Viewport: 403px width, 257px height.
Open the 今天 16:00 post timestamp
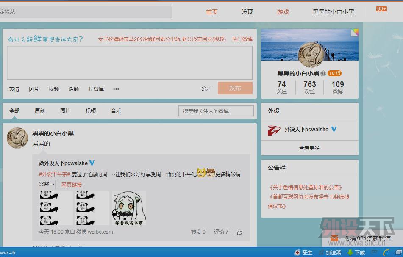(x=51, y=232)
